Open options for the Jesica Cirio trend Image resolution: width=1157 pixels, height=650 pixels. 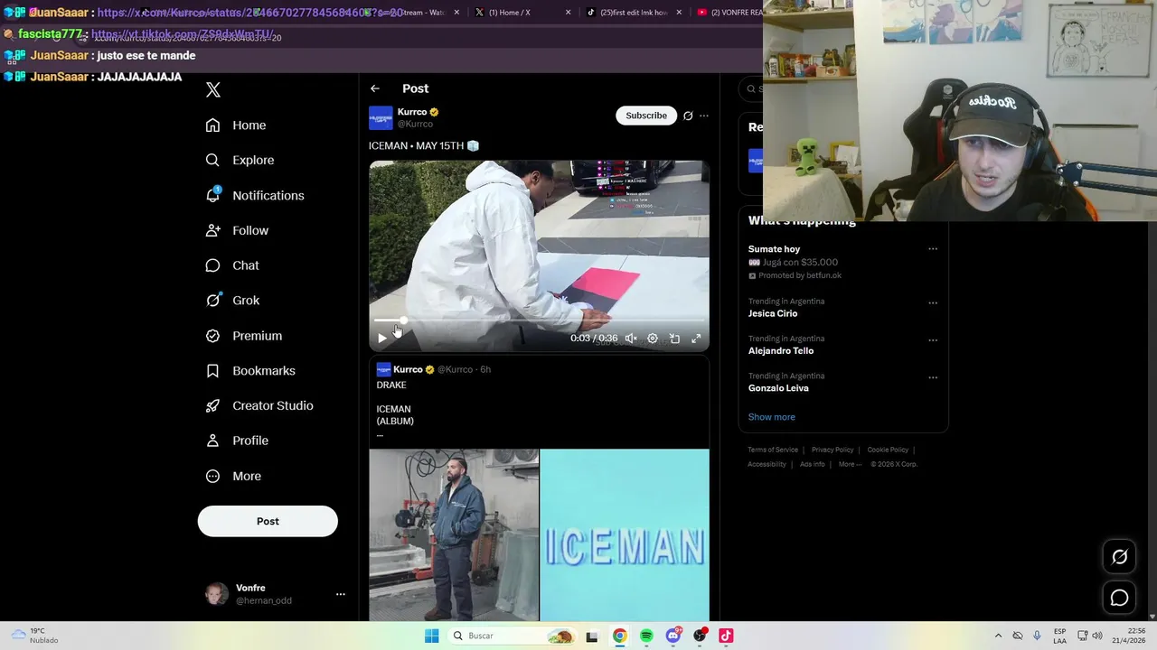(x=933, y=303)
